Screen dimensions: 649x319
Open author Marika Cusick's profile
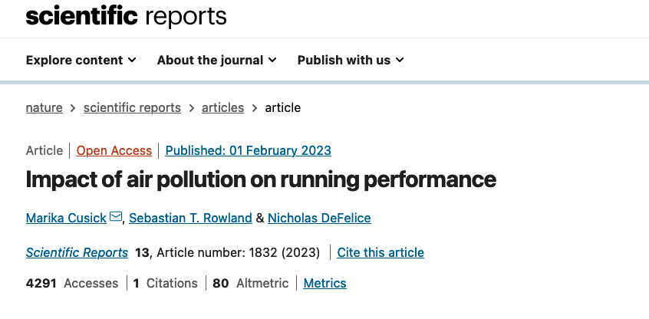click(x=67, y=218)
